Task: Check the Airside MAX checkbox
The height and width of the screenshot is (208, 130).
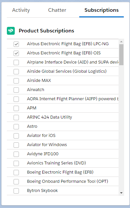Action: 16,81
